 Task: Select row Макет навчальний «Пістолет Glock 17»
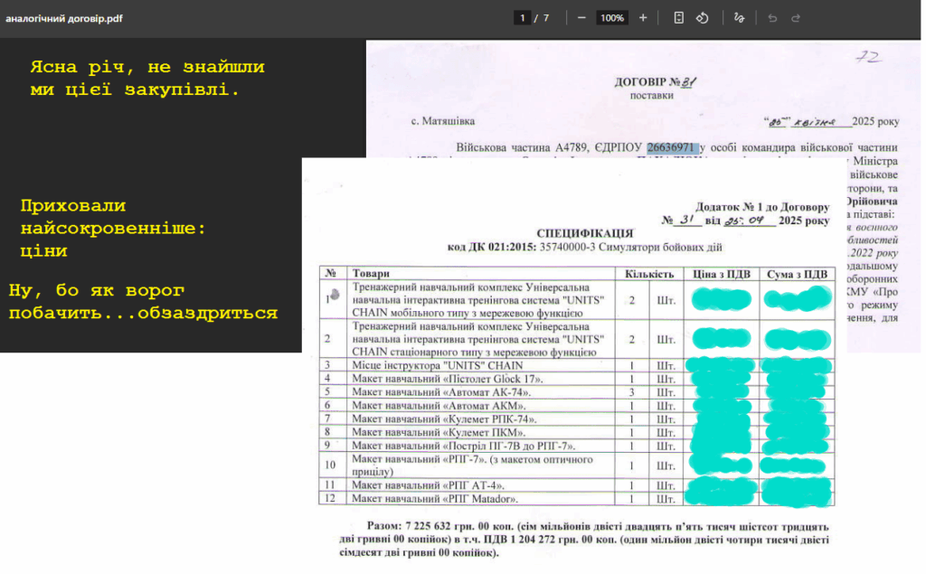pyautogui.click(x=576, y=379)
